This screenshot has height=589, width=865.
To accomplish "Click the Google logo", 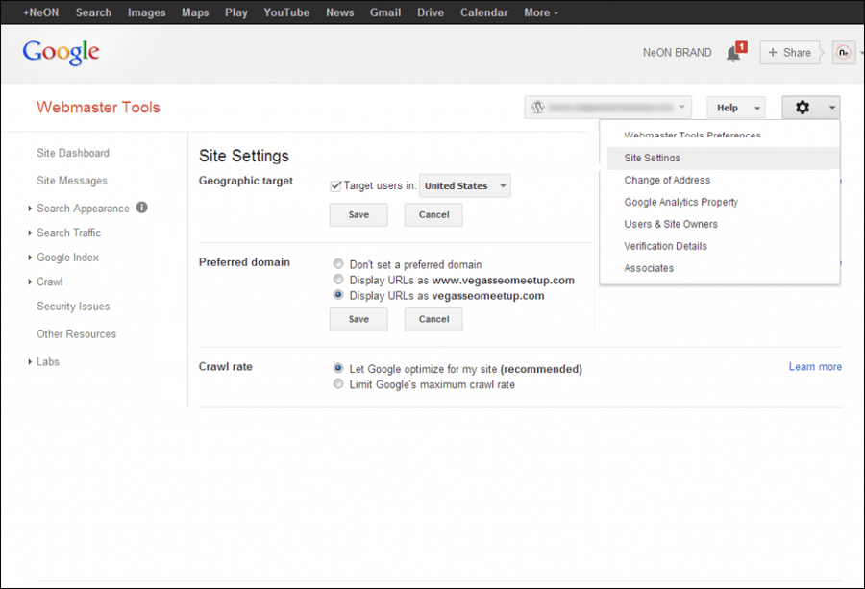I will 60,53.
